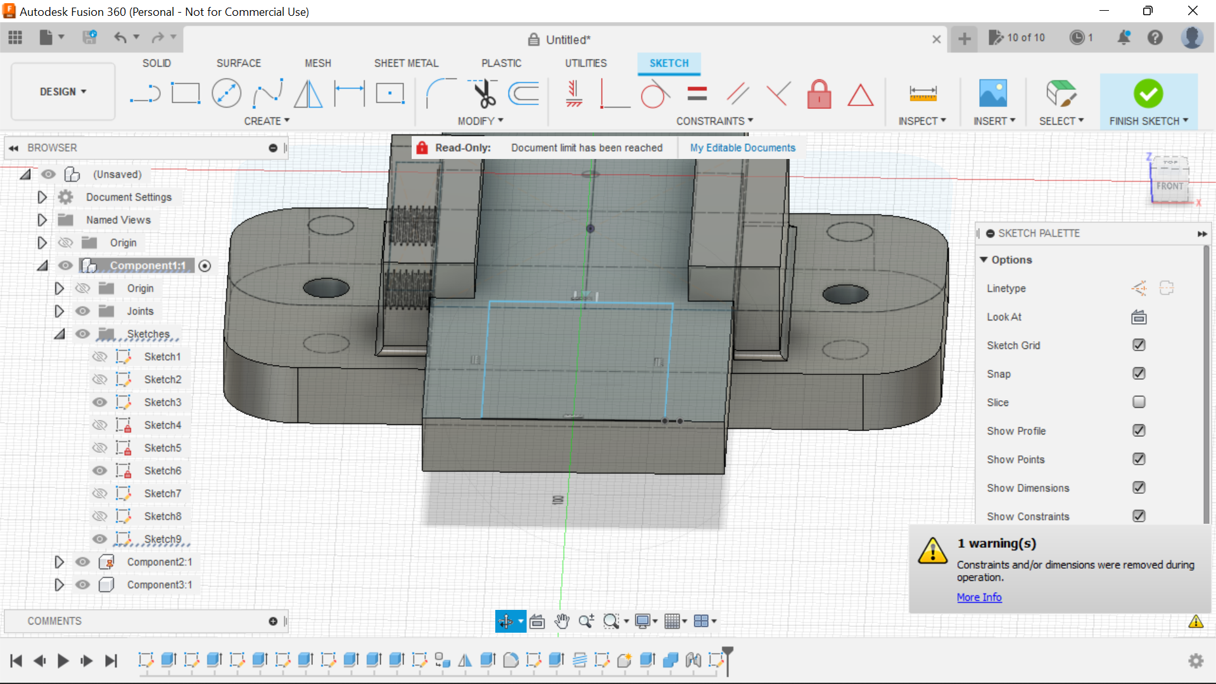Switch to the SURFACE ribbon tab
Image resolution: width=1216 pixels, height=684 pixels.
pos(238,63)
